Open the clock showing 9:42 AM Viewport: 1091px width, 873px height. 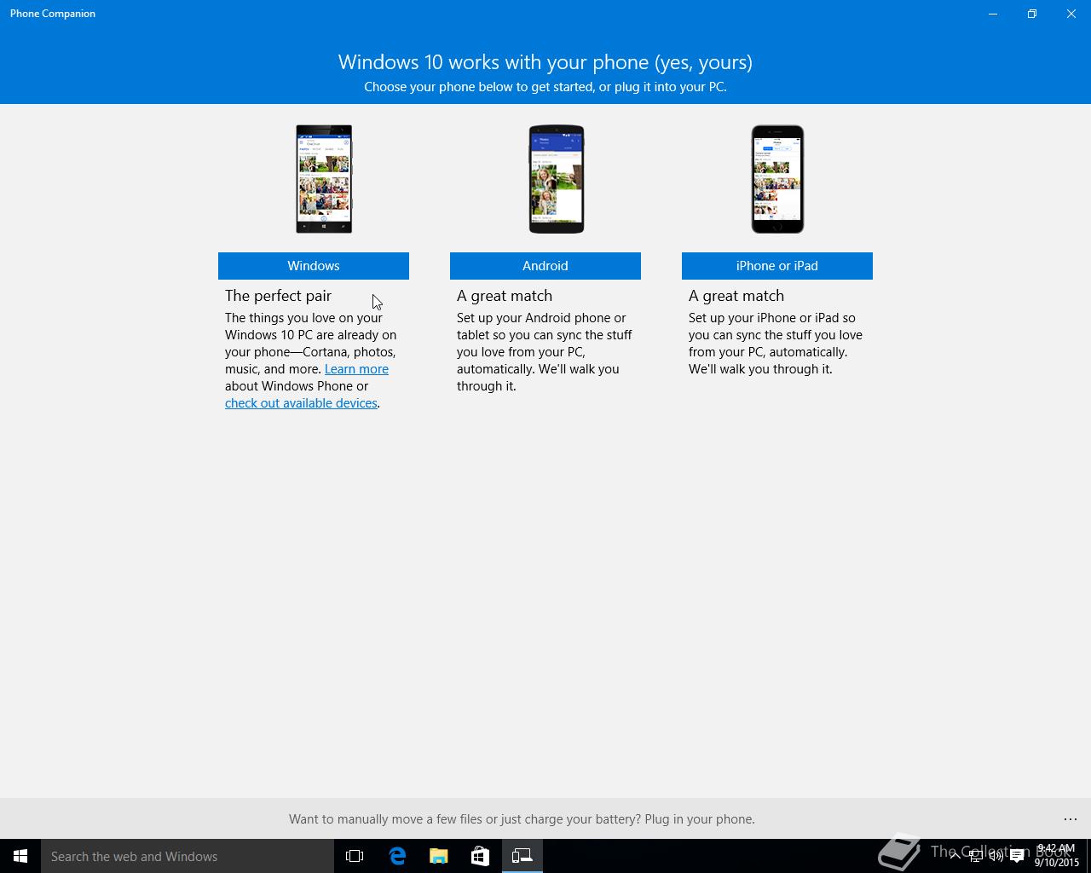tap(1056, 856)
